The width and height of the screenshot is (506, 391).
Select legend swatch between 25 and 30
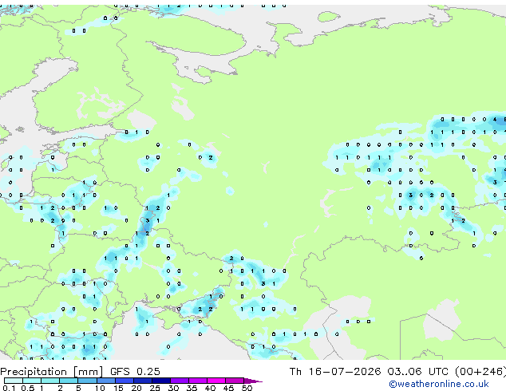[x=160, y=381]
